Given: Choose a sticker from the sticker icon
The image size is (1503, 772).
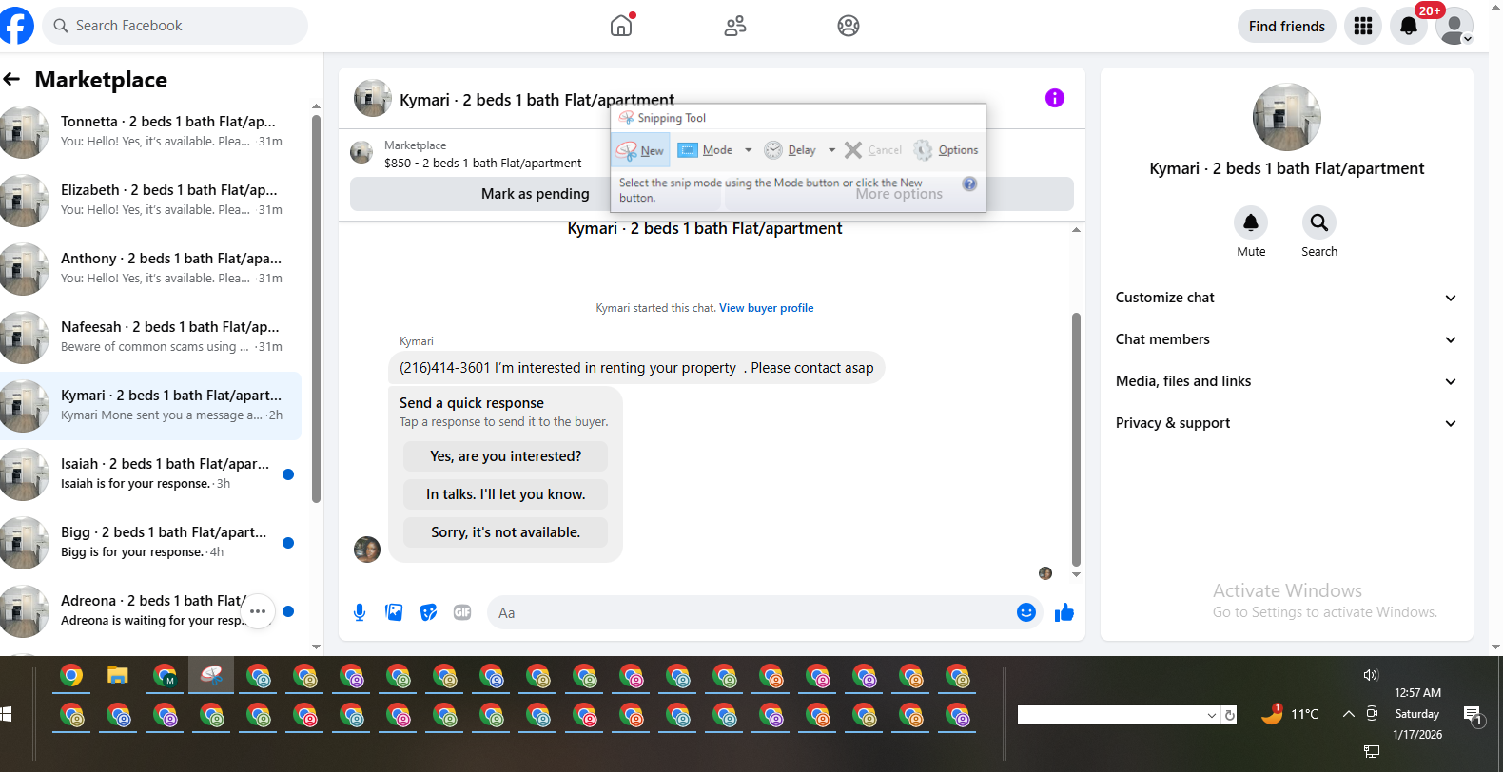Looking at the screenshot, I should tap(428, 613).
